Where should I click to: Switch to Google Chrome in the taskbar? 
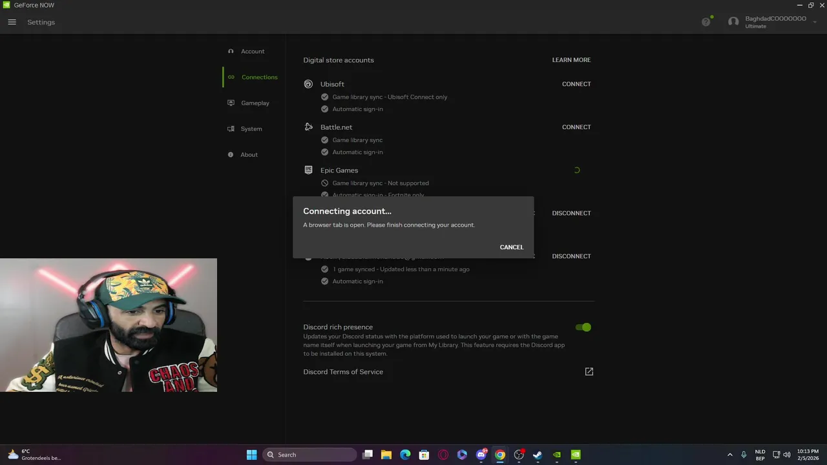500,455
